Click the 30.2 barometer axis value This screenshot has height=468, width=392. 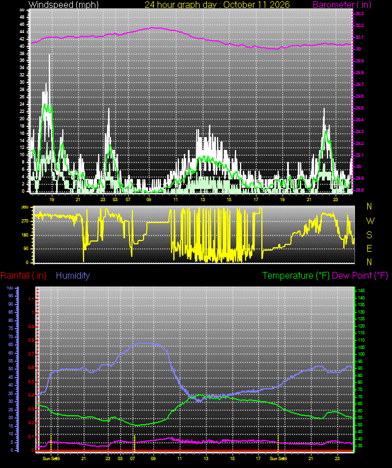click(x=359, y=26)
